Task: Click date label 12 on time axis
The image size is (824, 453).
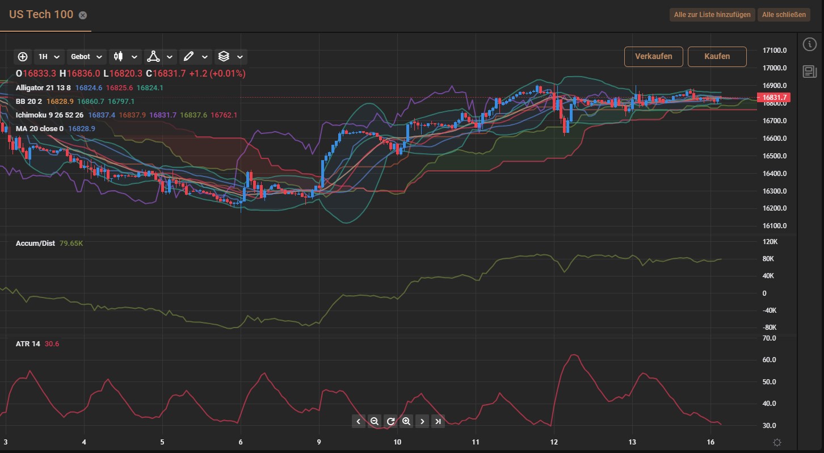Action: coord(554,442)
